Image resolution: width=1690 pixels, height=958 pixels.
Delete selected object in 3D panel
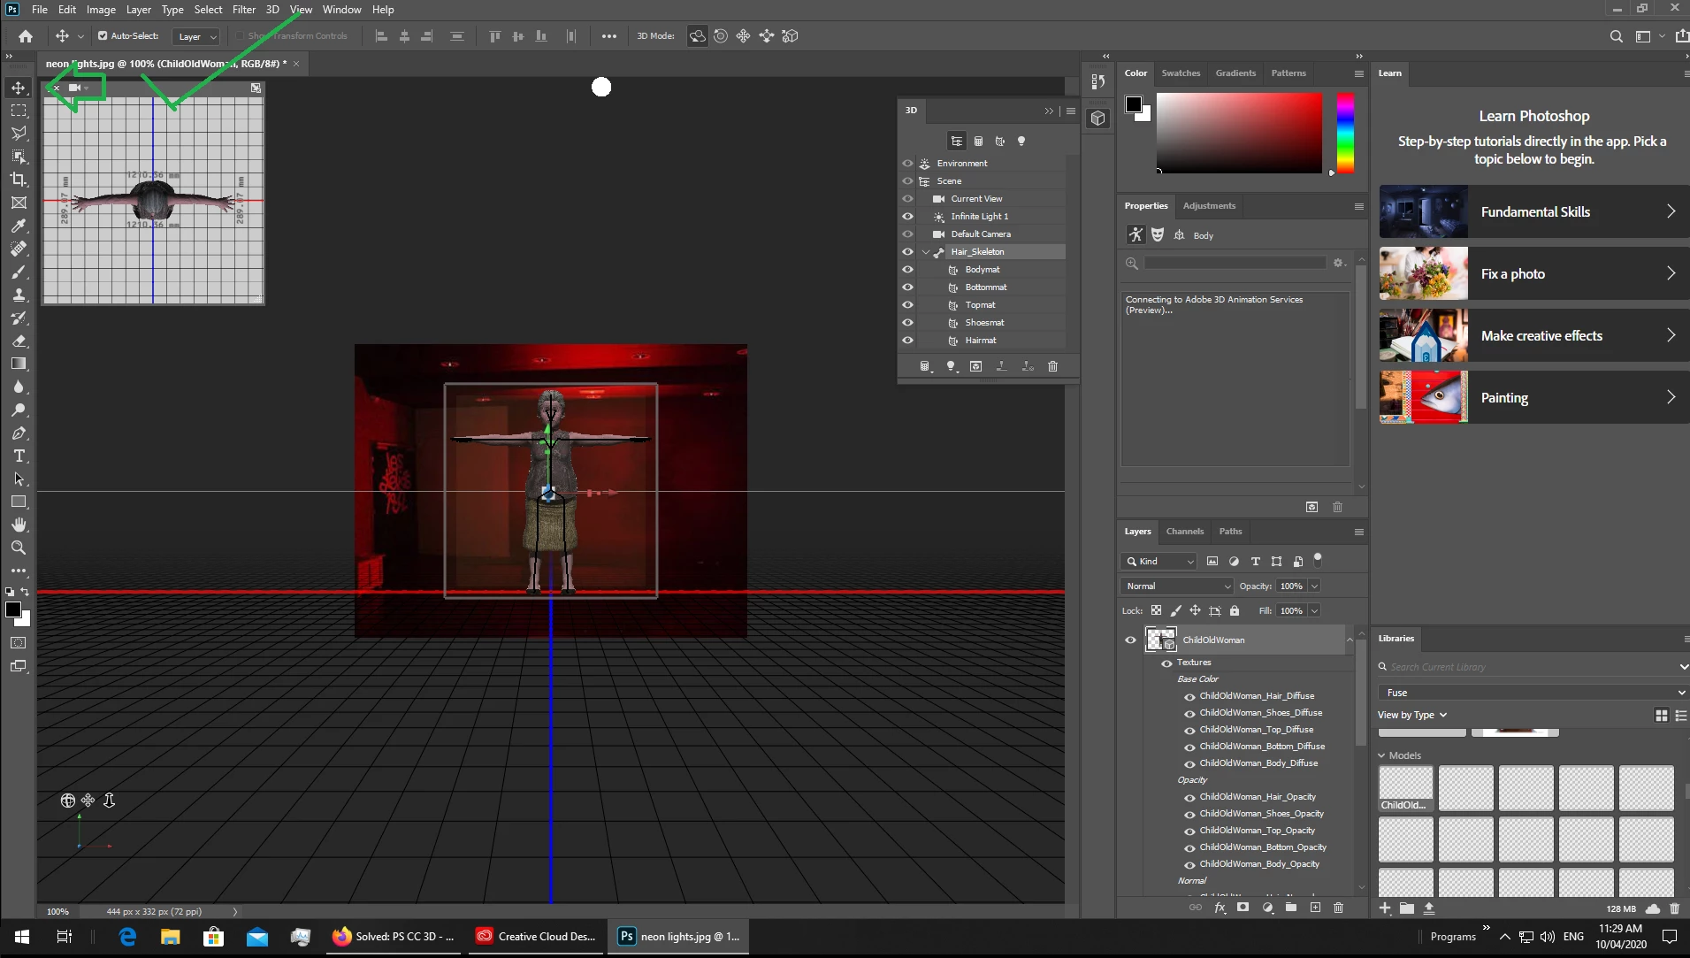1052,366
